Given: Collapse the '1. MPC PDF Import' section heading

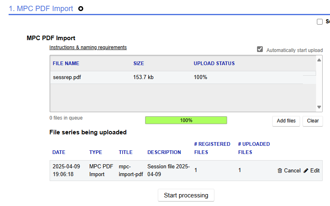Looking at the screenshot, I should pyautogui.click(x=41, y=9).
